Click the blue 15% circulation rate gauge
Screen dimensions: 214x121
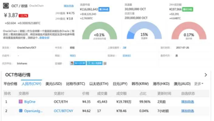[144, 30]
